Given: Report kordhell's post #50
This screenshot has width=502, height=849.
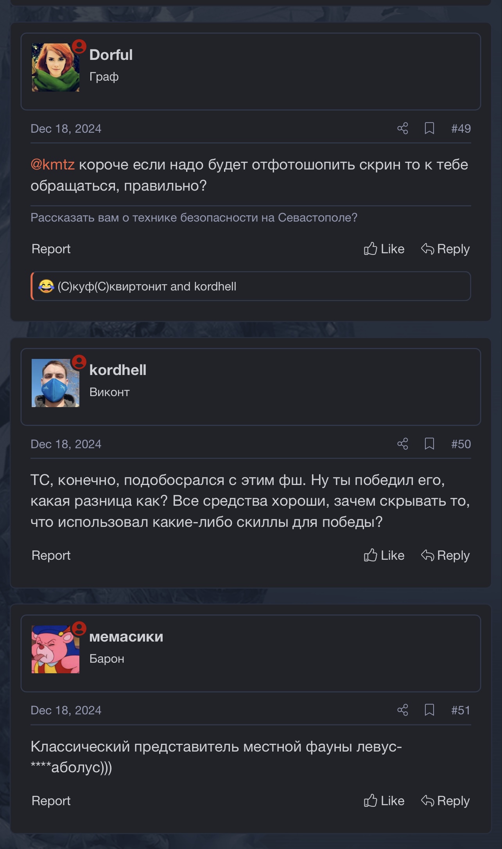Looking at the screenshot, I should click(x=51, y=555).
